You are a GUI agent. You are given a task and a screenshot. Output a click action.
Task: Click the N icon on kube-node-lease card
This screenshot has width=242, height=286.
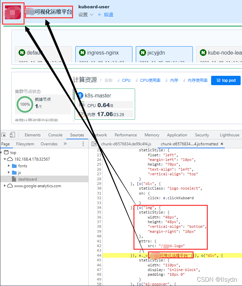tap(203, 53)
